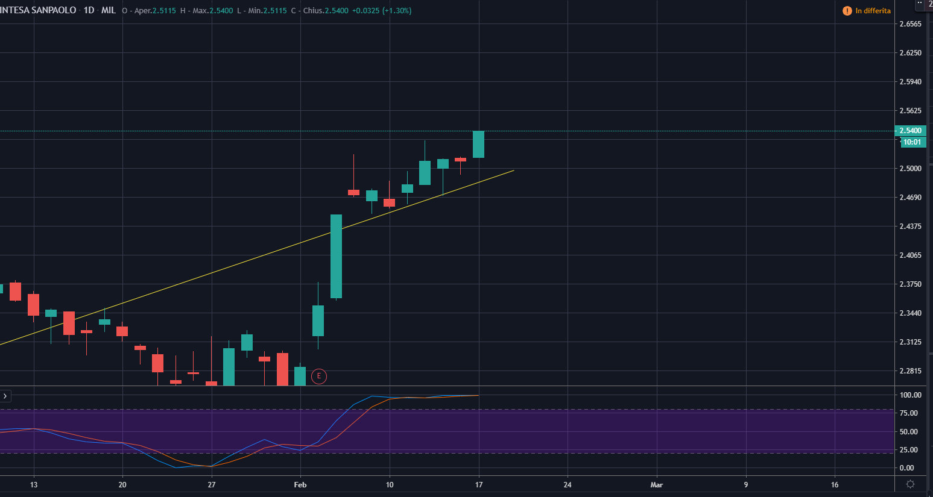Click the '9' date on time axis
The width and height of the screenshot is (933, 497).
(745, 485)
